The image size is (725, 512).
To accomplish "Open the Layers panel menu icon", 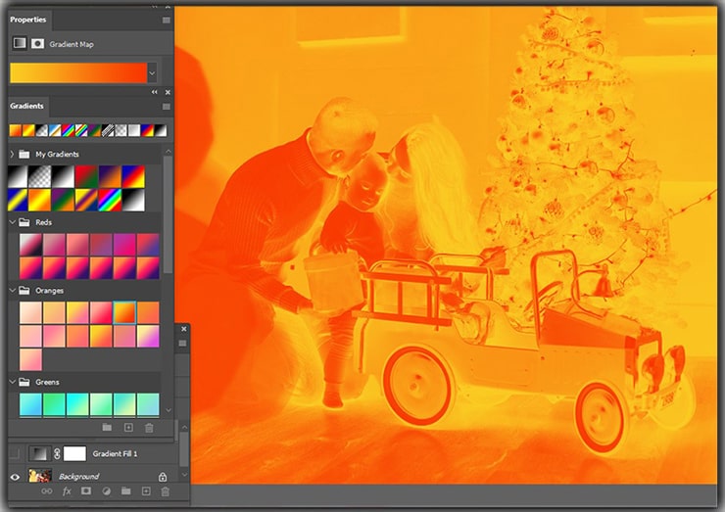I will click(x=182, y=343).
